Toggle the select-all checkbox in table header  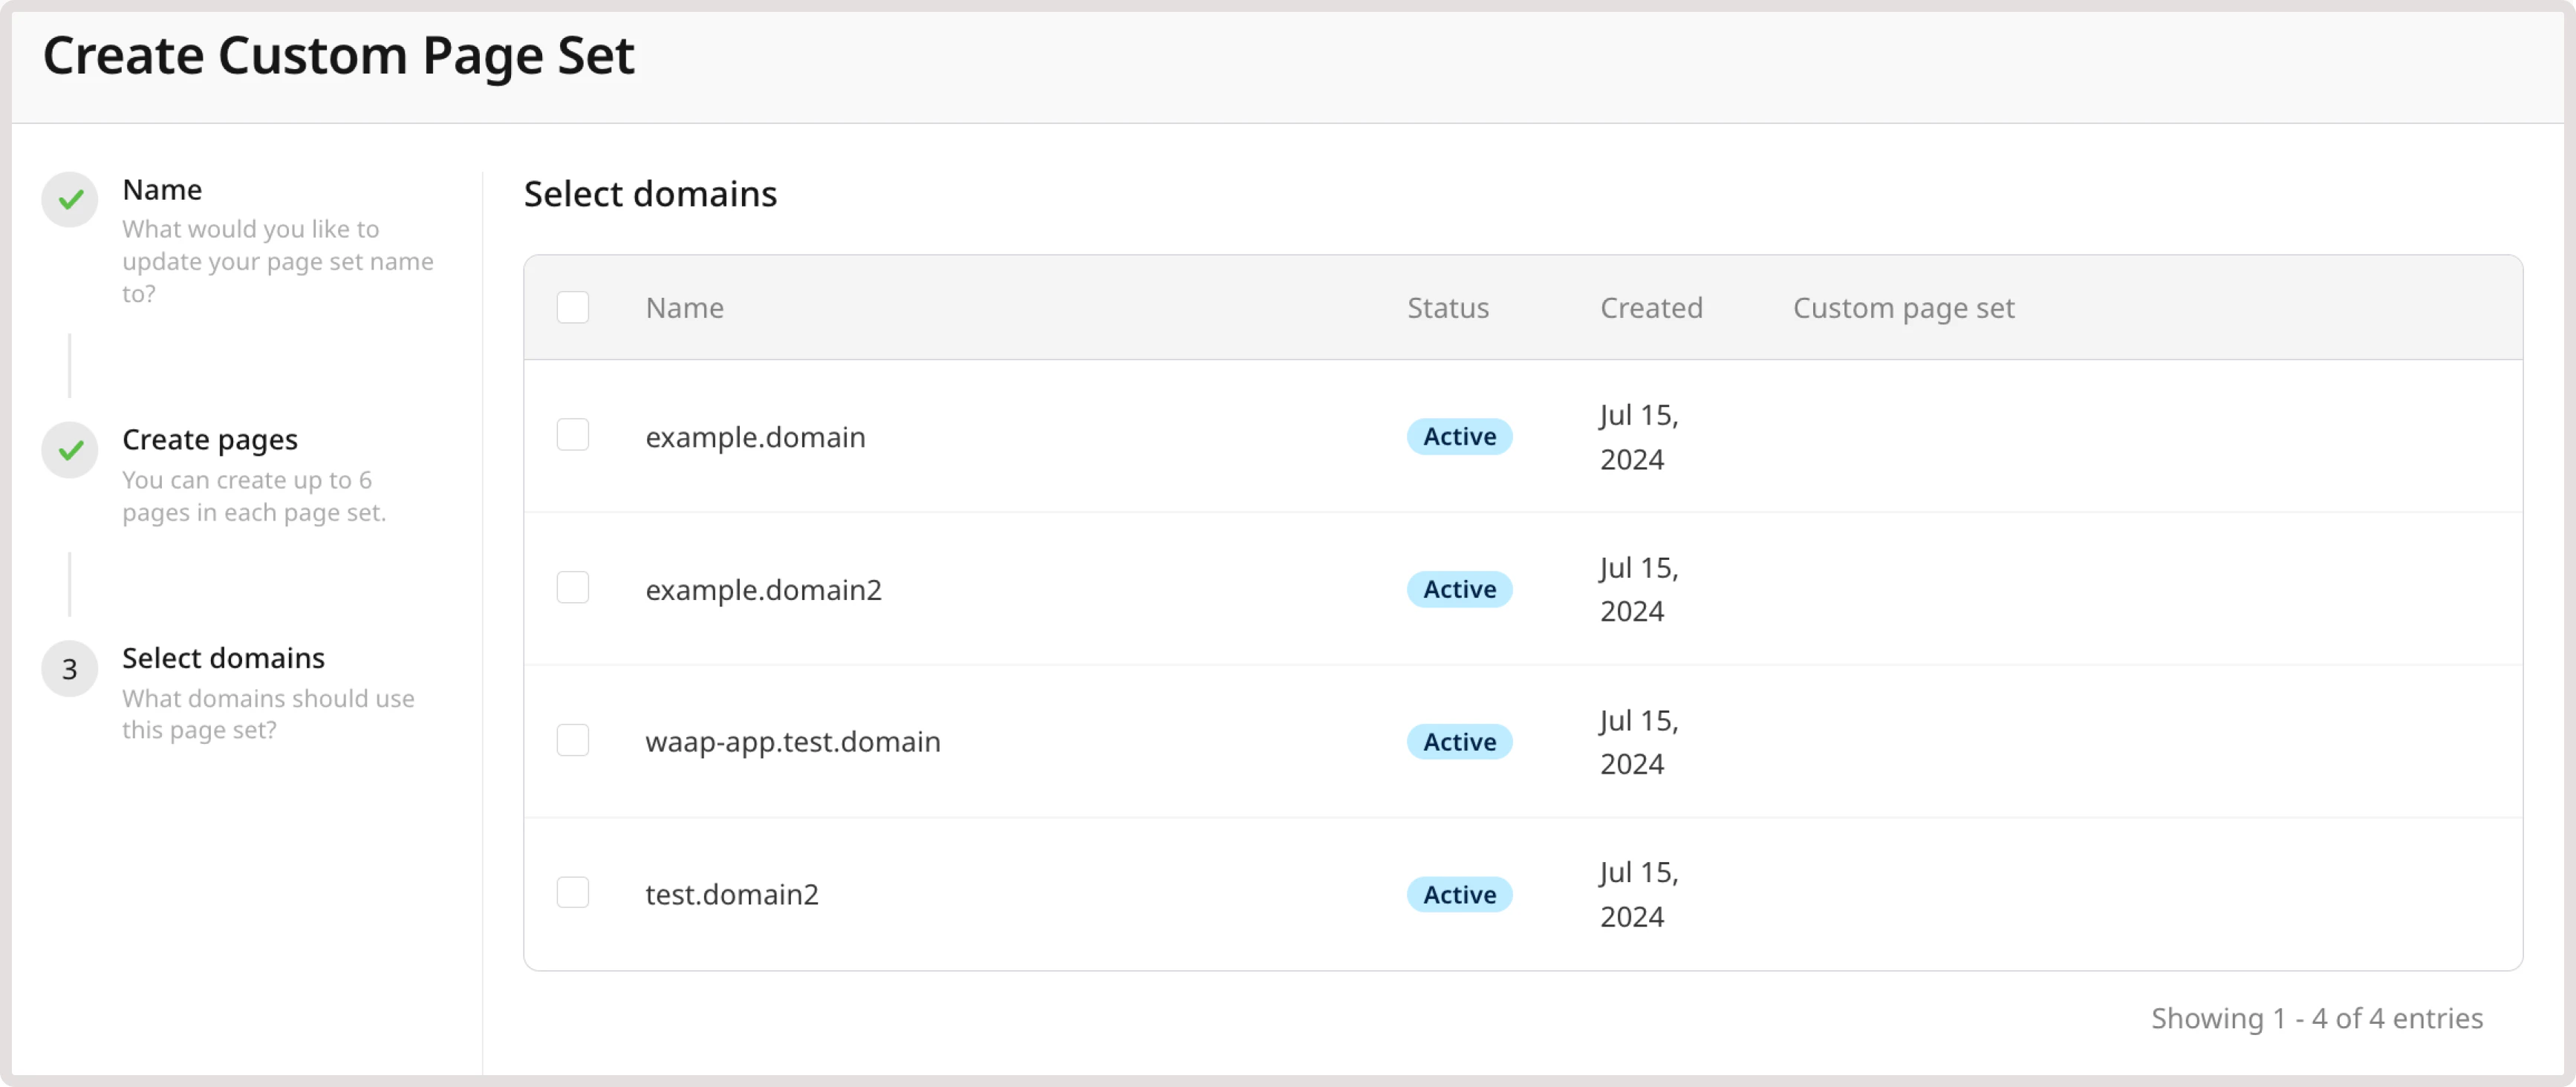click(573, 308)
